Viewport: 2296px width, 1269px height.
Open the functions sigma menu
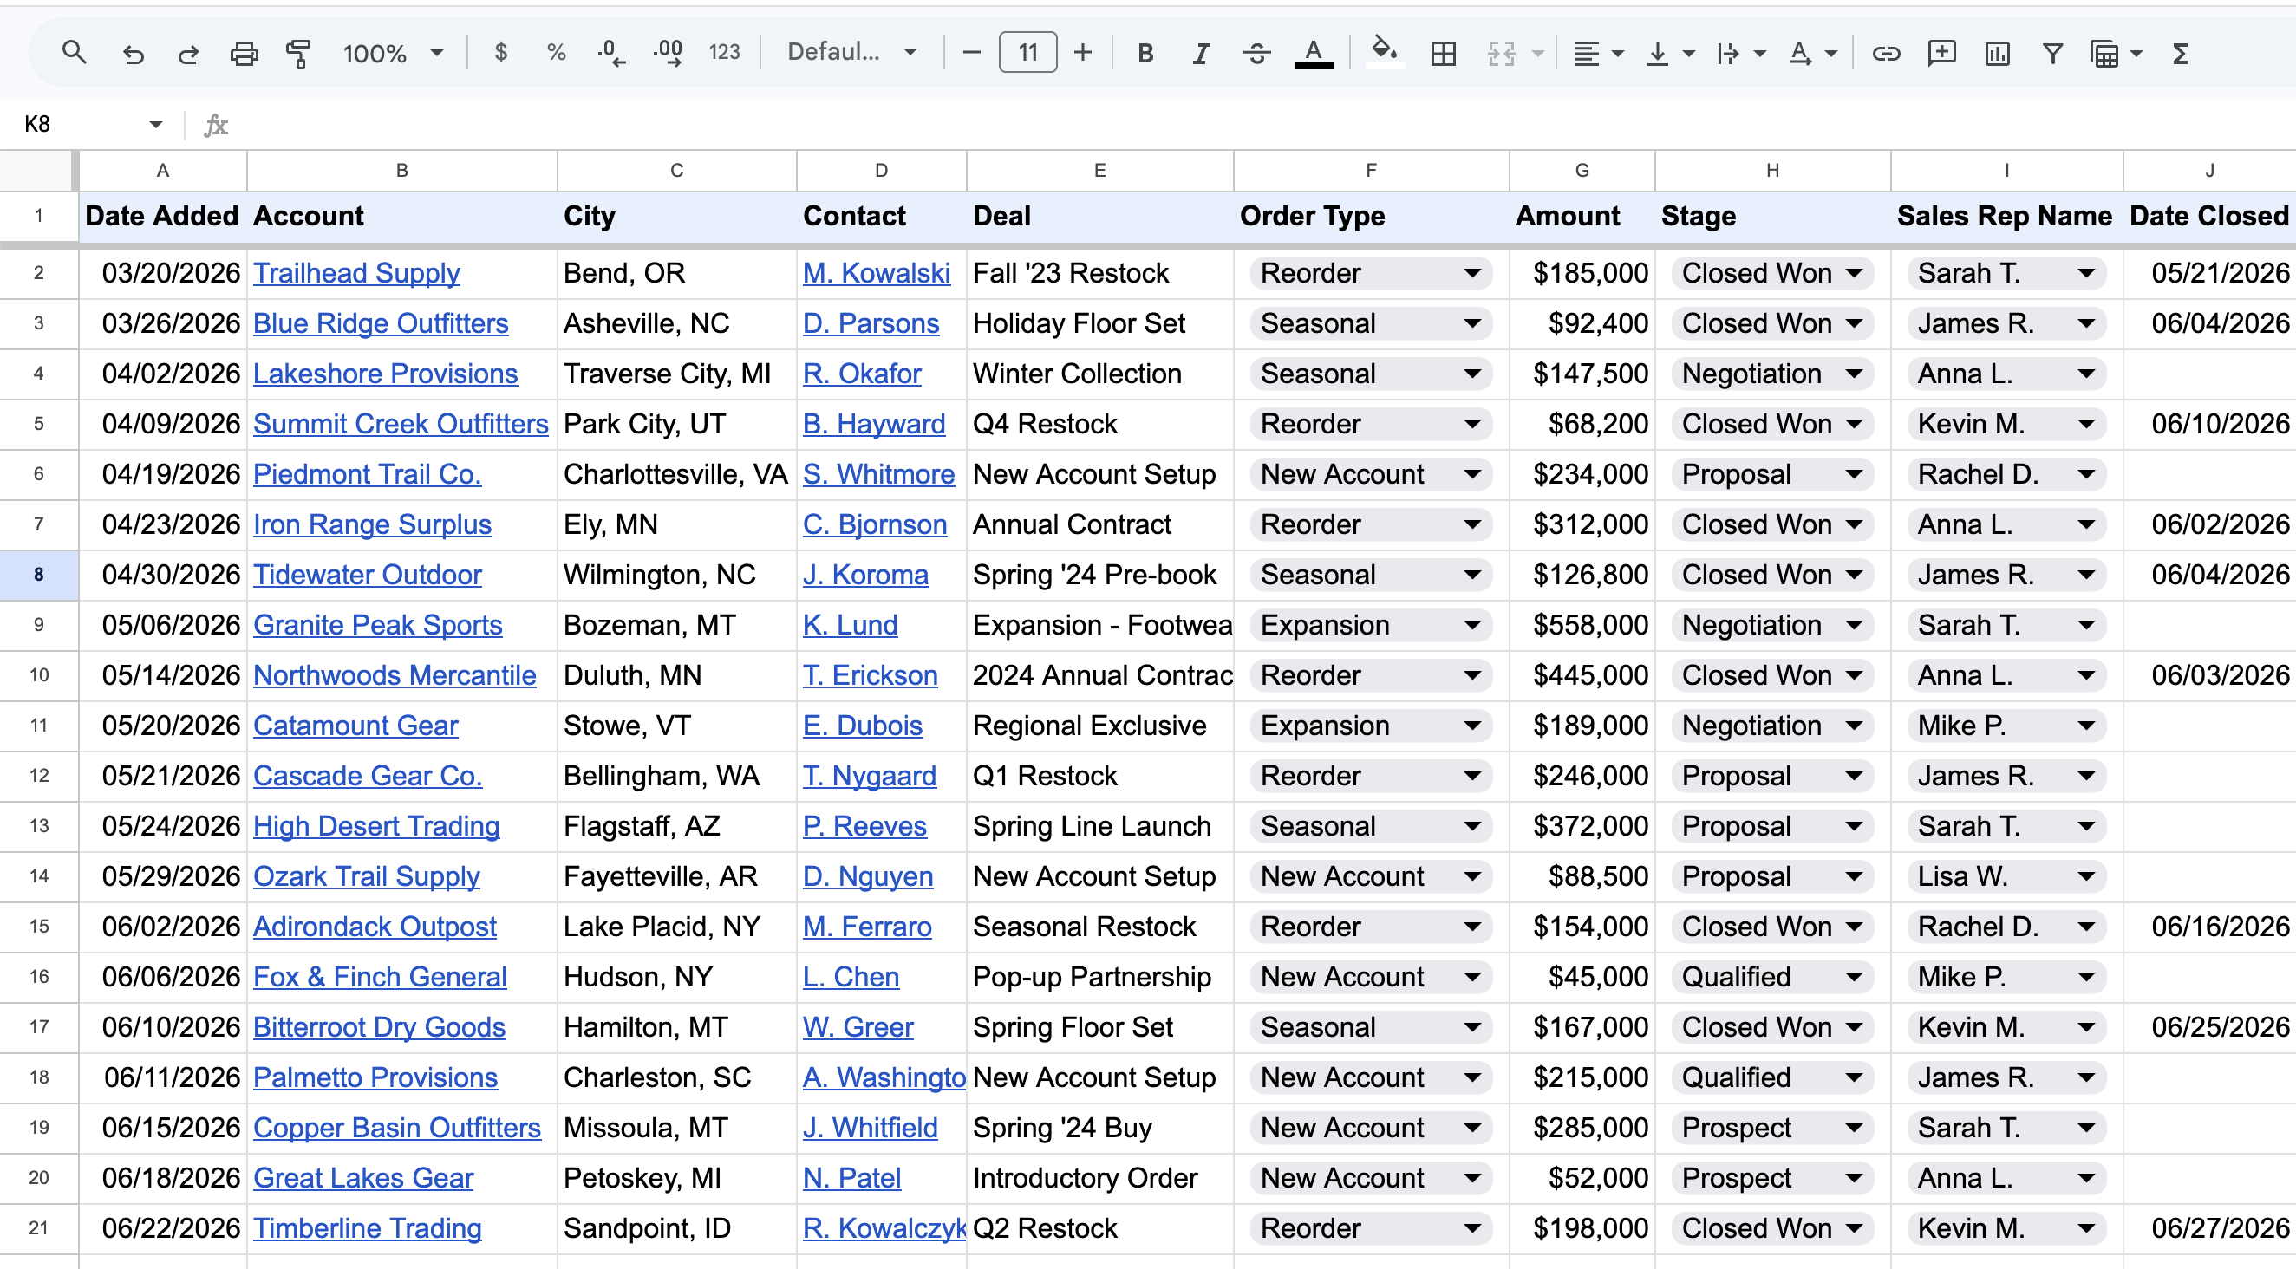(2180, 54)
